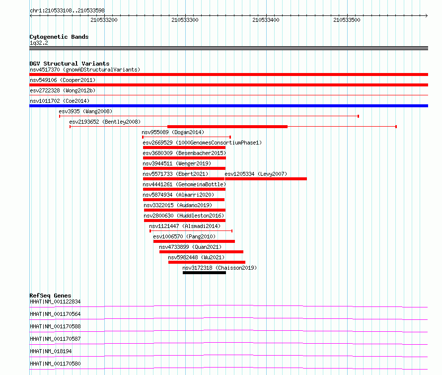The width and height of the screenshot is (442, 375).
Task: Open variant esv1006570 (Pang2010) label
Action: click(x=184, y=236)
